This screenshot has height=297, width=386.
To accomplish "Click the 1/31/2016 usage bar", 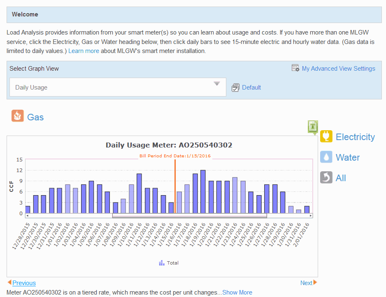I will 299,211.
